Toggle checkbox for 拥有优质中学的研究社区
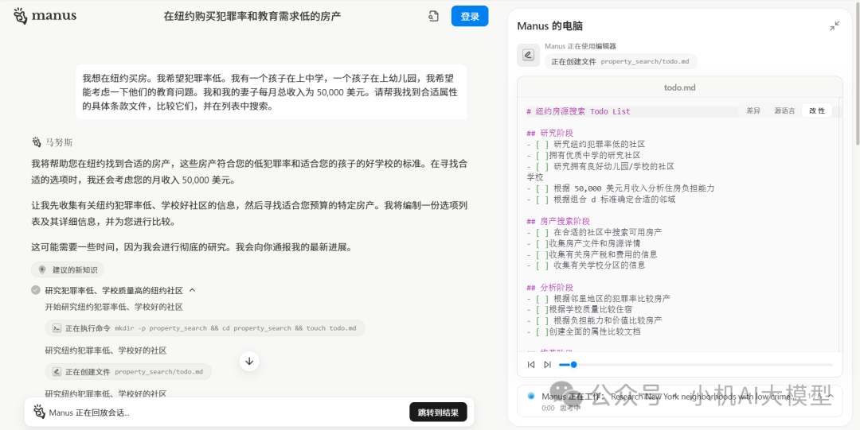 [541, 155]
